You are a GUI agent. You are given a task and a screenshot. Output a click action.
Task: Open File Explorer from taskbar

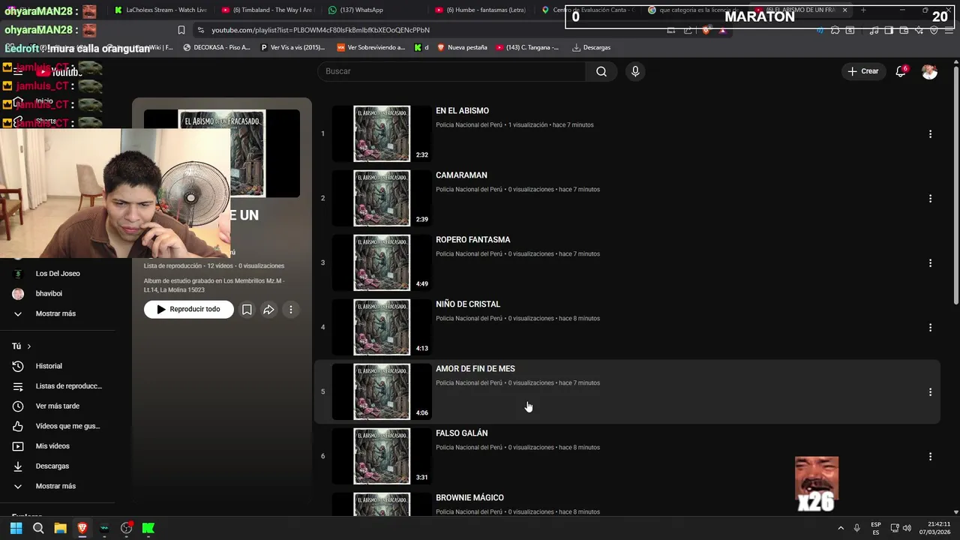coord(60,528)
